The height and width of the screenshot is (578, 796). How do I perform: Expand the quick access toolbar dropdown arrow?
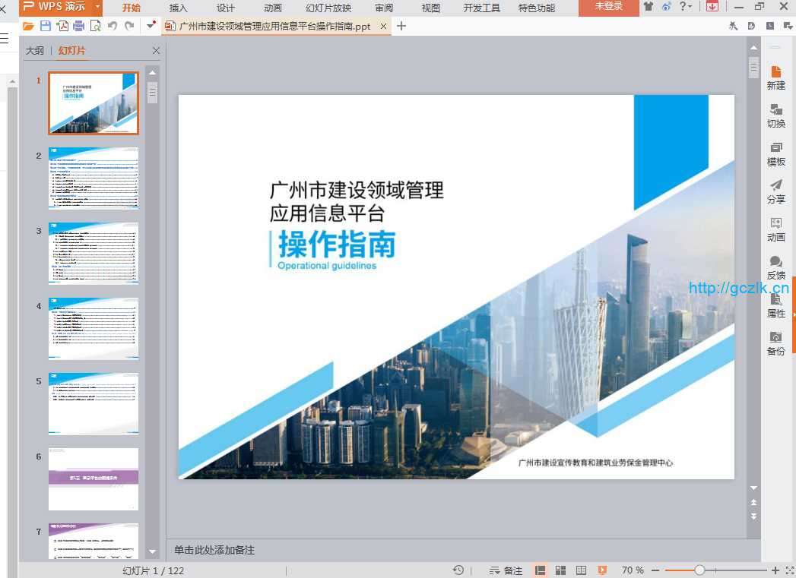tap(151, 26)
